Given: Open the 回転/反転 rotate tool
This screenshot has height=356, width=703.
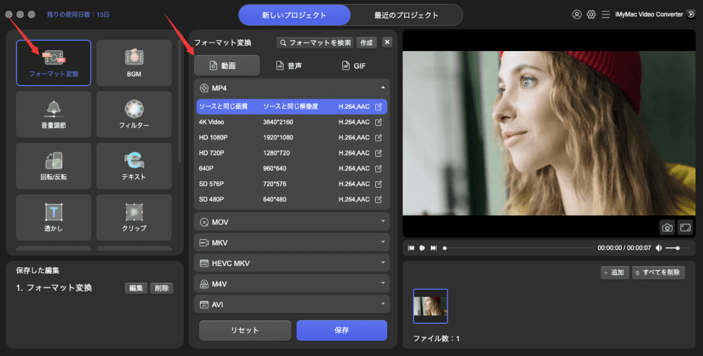Looking at the screenshot, I should tap(53, 166).
